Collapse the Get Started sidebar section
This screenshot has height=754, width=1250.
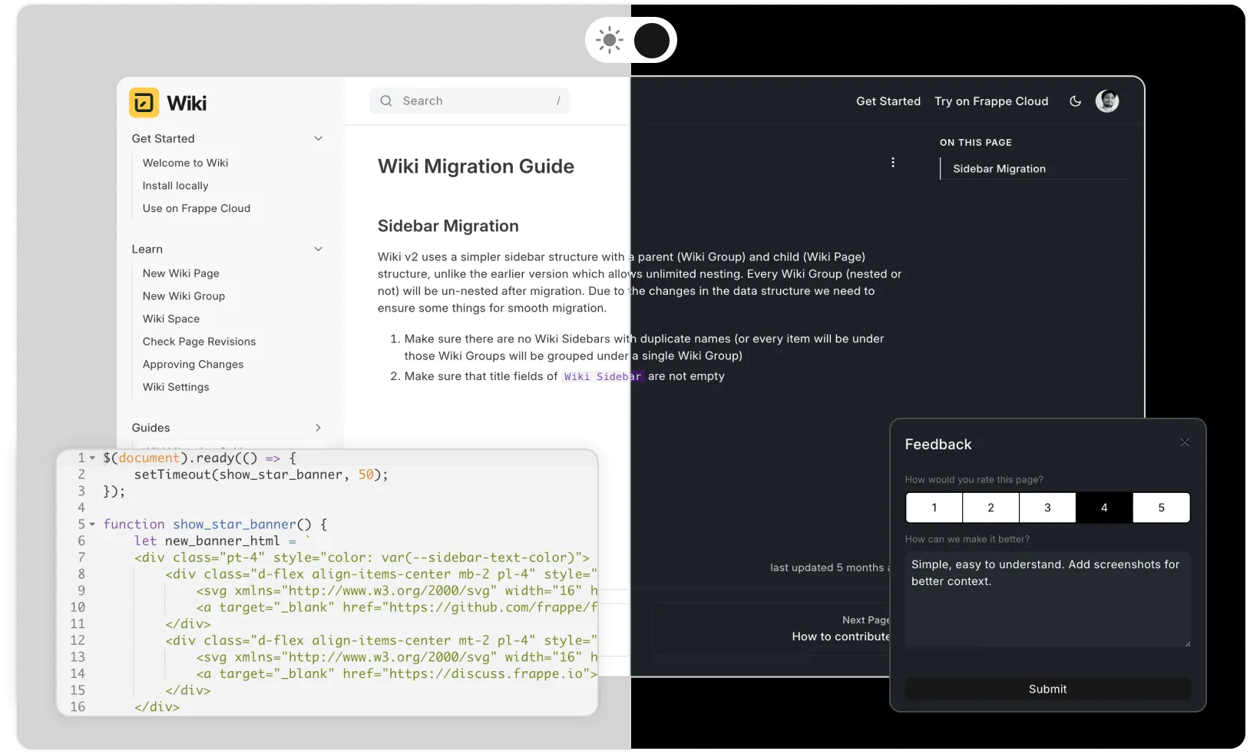coord(318,139)
